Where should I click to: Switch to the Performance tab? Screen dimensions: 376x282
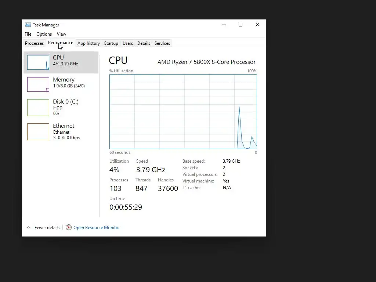coord(61,43)
